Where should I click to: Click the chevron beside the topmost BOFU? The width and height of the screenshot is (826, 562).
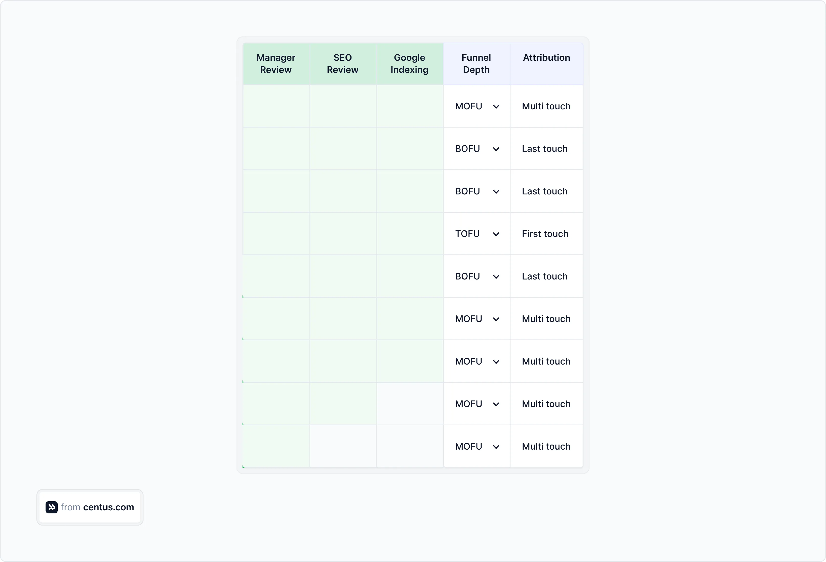click(496, 149)
